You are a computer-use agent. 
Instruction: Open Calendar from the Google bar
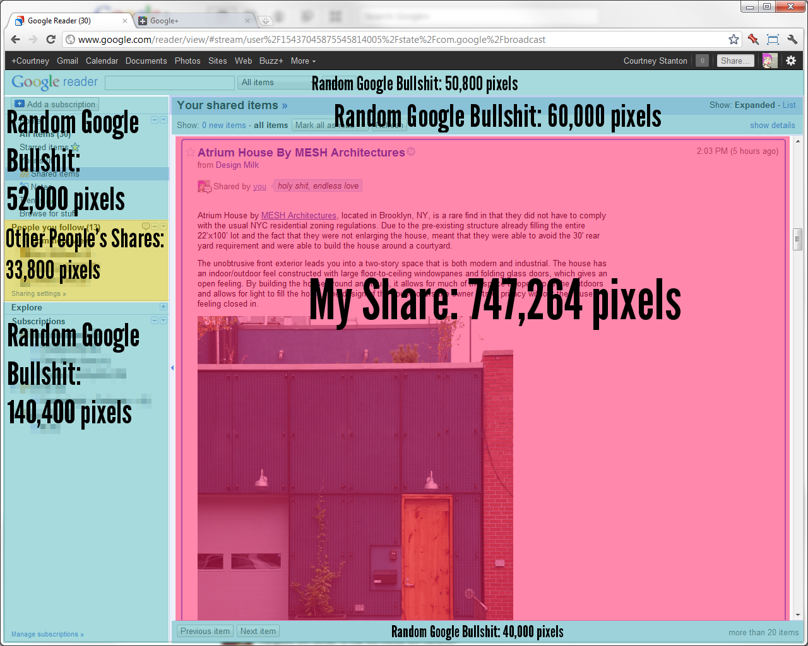102,61
